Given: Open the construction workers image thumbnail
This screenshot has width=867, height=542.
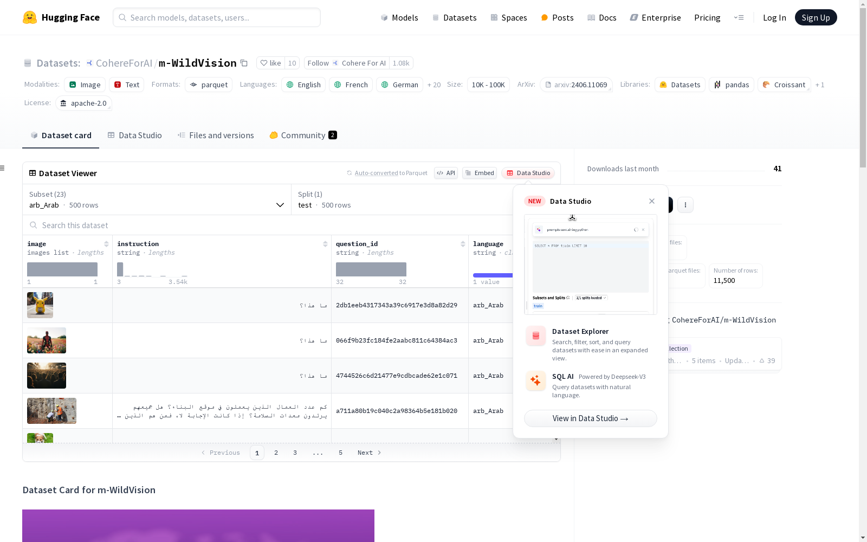Looking at the screenshot, I should 51,411.
